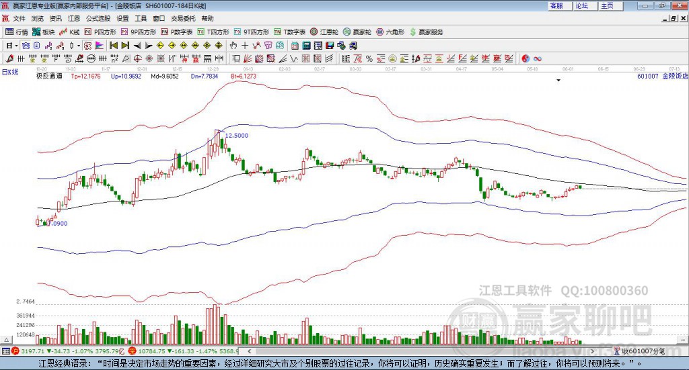Click the calculator icon in toolbar
This screenshot has height=370, width=689.
306,46
